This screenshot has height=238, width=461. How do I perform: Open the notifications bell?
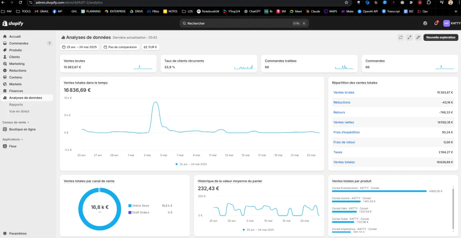pos(436,23)
